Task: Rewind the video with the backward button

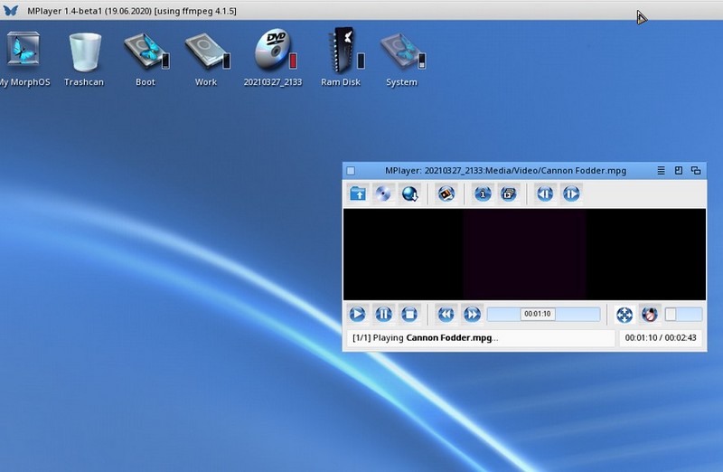Action: (446, 315)
